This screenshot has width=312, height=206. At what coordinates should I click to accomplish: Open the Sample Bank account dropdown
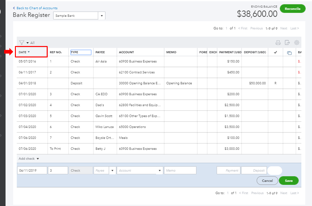point(102,16)
